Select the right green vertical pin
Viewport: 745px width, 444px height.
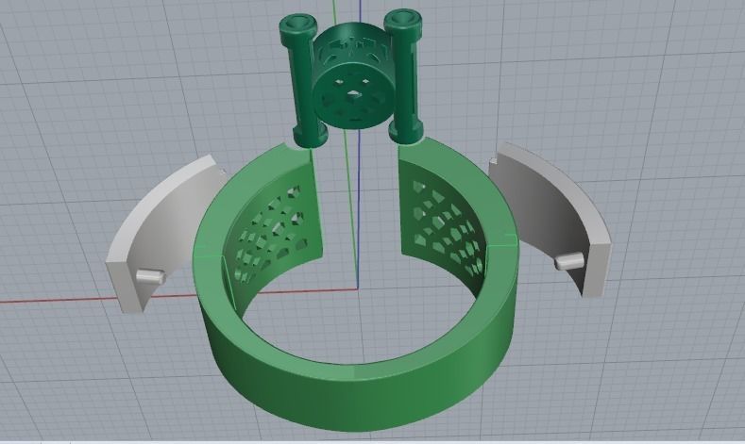[x=405, y=78]
